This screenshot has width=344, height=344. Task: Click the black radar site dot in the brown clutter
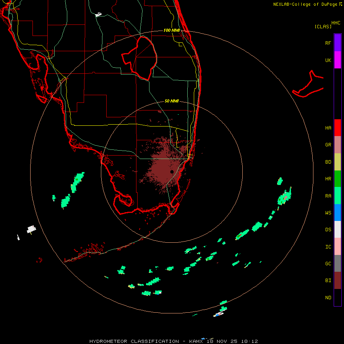[x=172, y=172]
